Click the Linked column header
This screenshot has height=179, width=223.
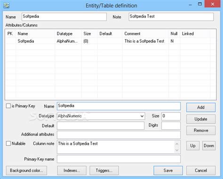tap(195, 33)
